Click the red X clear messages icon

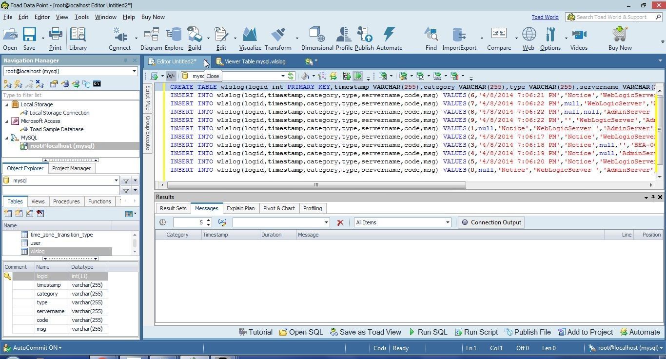(340, 222)
